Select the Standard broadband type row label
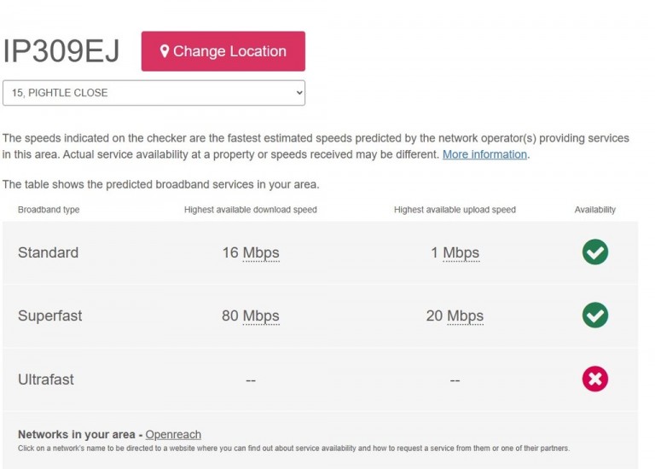Viewport: 655px width, 469px height. pos(48,252)
